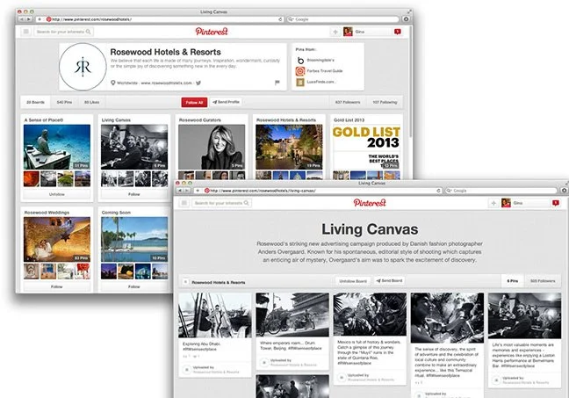
Task: Click Pinterest logo in Rosewood profile window
Action: [212, 32]
